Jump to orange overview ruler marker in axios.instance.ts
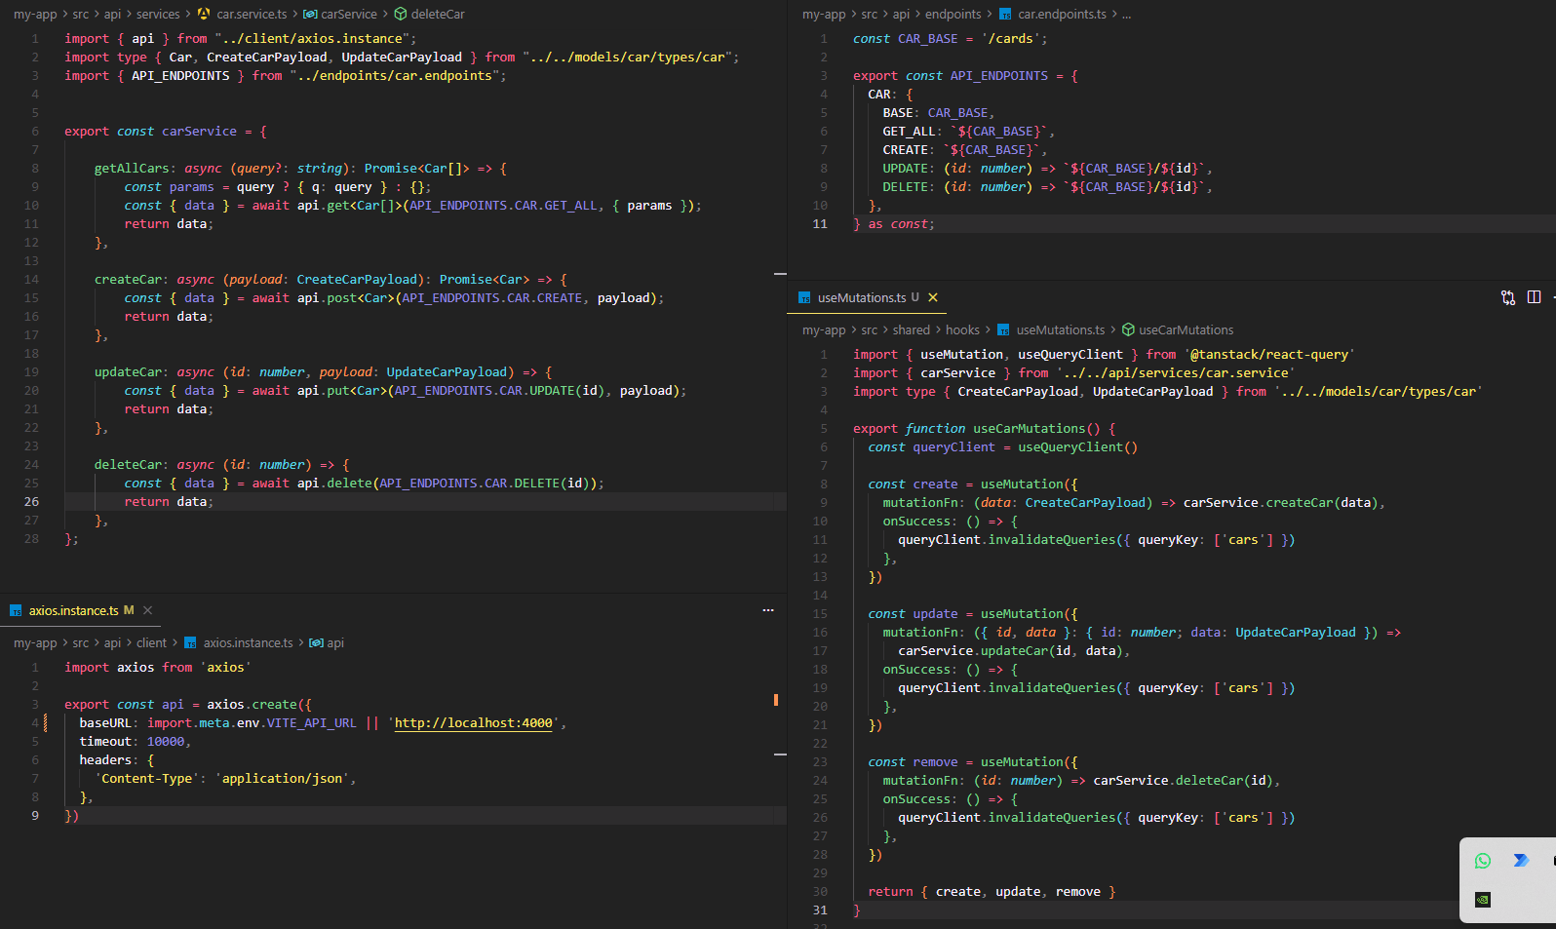The width and height of the screenshot is (1556, 929). pos(776,700)
